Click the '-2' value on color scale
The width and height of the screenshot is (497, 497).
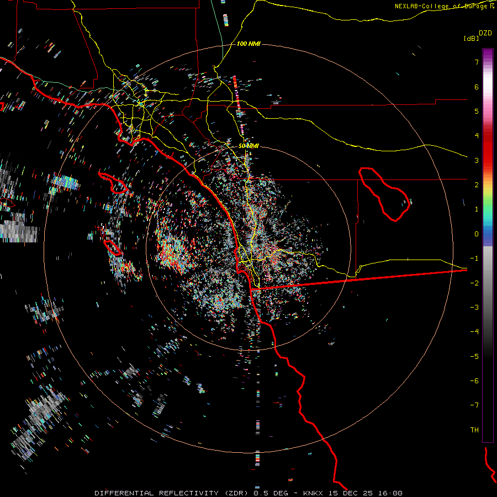[x=474, y=283]
